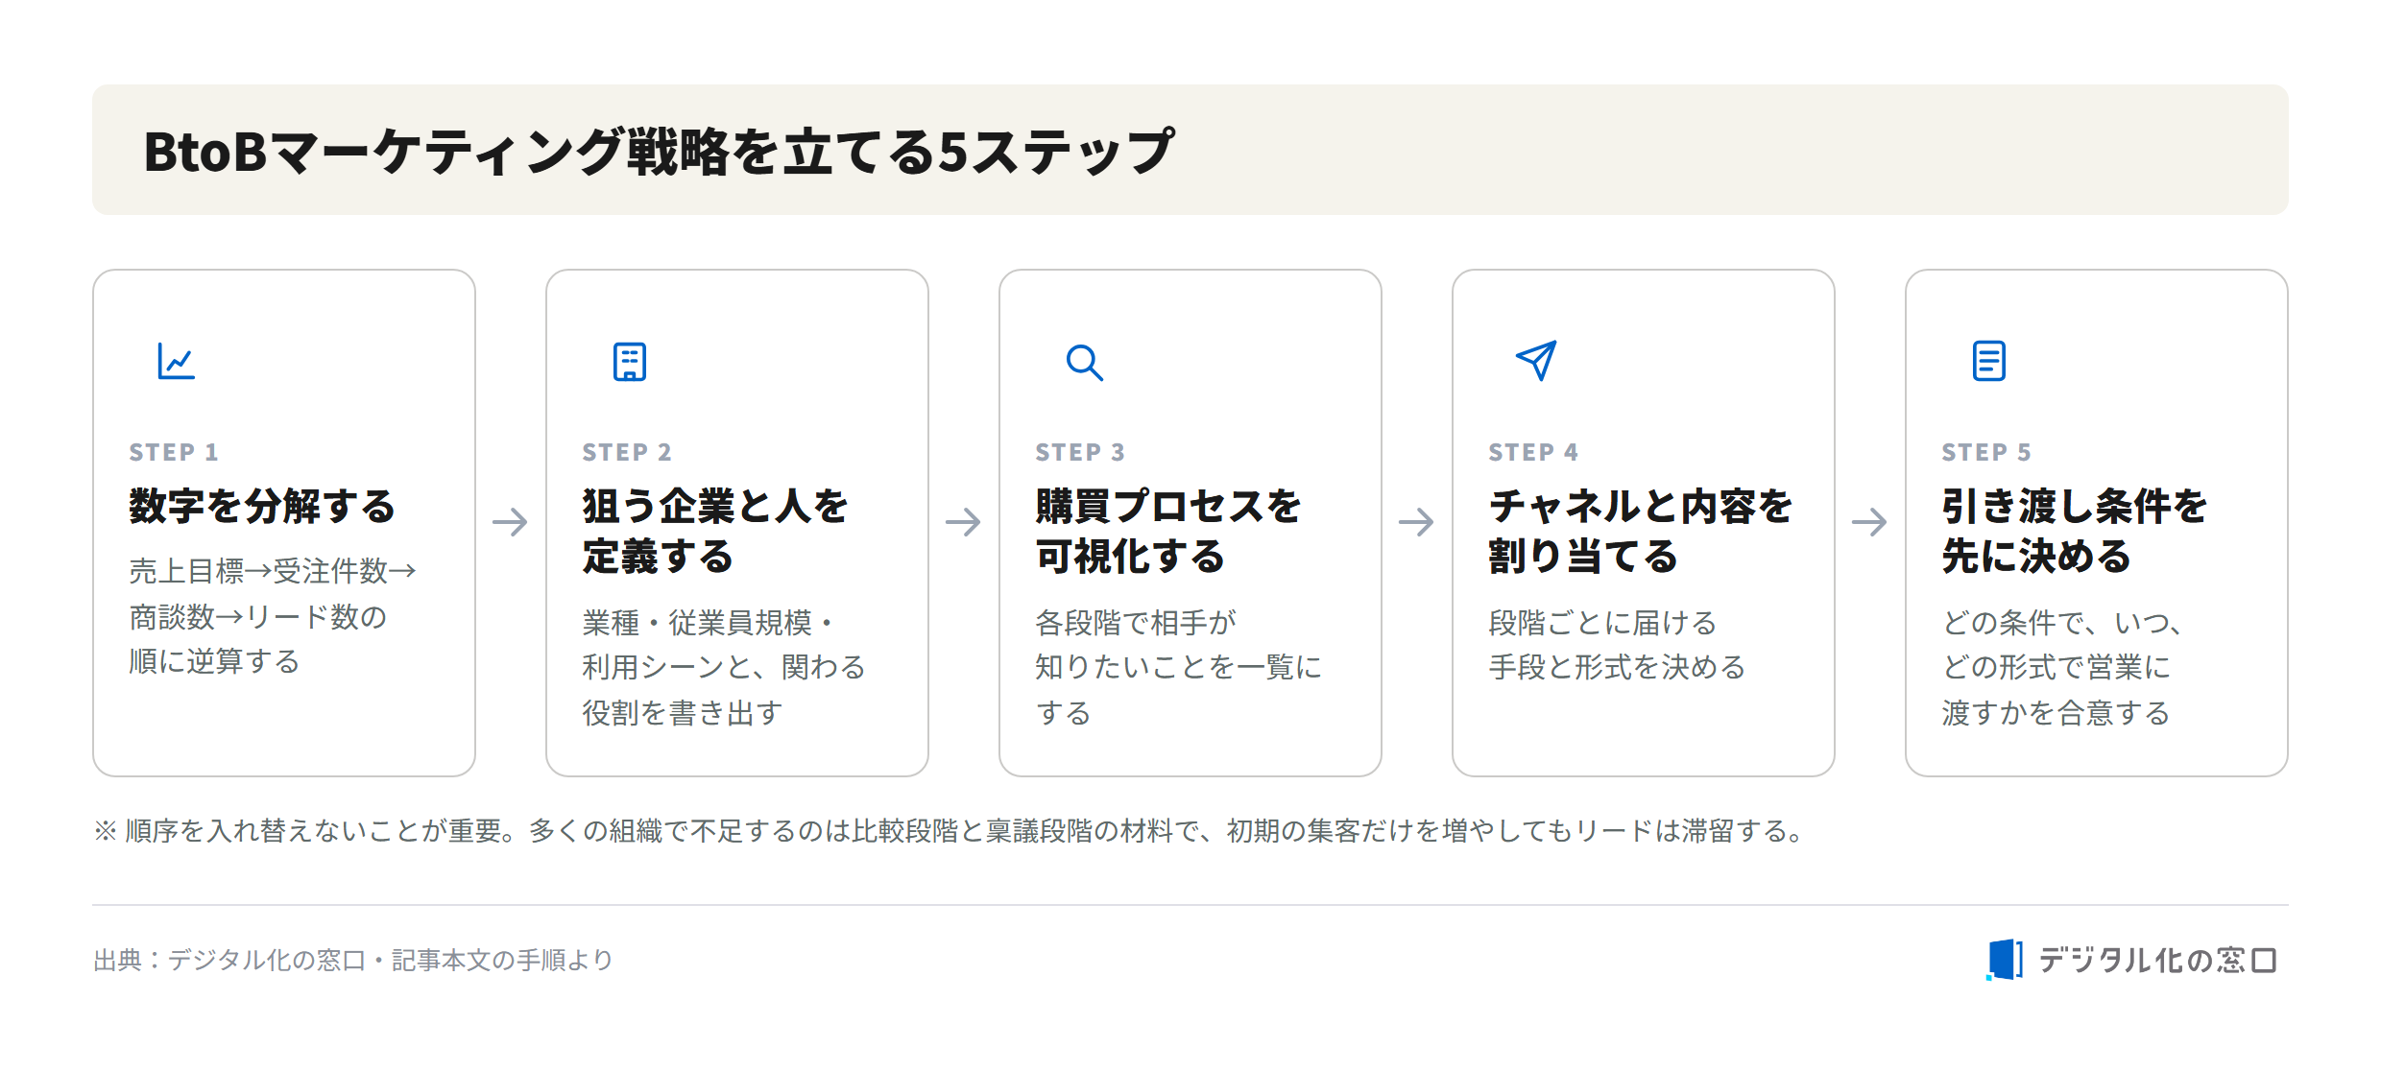The width and height of the screenshot is (2381, 1071).
Task: Click the document form icon in Step 2
Action: click(x=630, y=362)
